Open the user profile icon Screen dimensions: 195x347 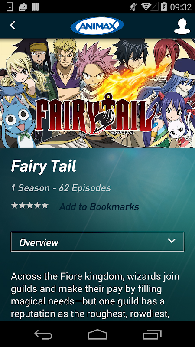tap(182, 26)
